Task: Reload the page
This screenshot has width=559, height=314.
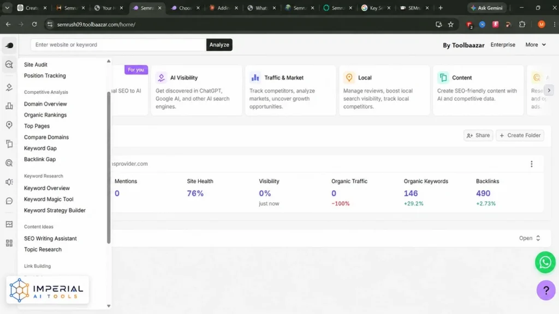Action: click(x=34, y=25)
